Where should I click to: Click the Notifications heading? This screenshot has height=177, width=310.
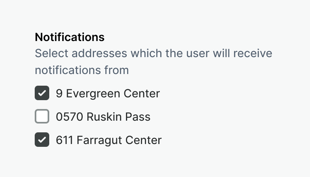pyautogui.click(x=69, y=37)
